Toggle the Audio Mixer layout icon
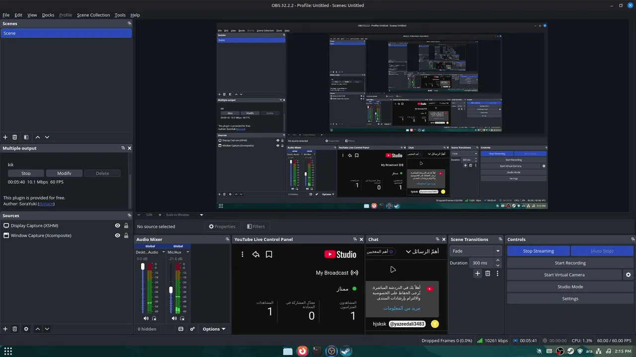The width and height of the screenshot is (636, 357). tap(181, 329)
